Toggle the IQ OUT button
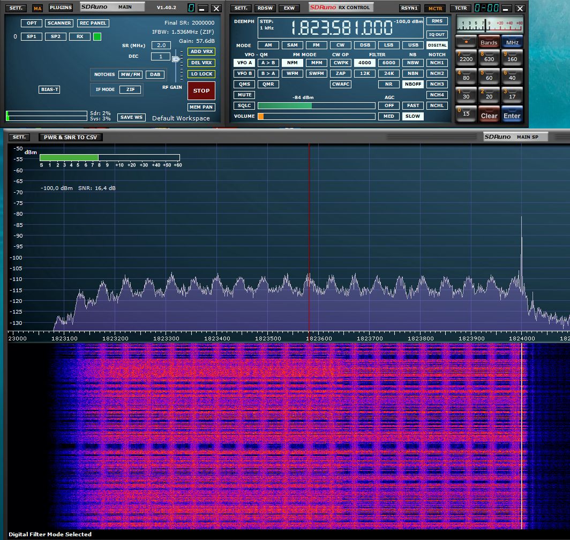Image resolution: width=570 pixels, height=540 pixels. pos(437,34)
